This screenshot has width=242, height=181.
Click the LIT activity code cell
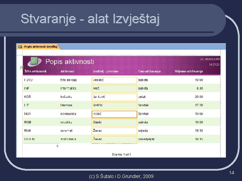click(27, 105)
